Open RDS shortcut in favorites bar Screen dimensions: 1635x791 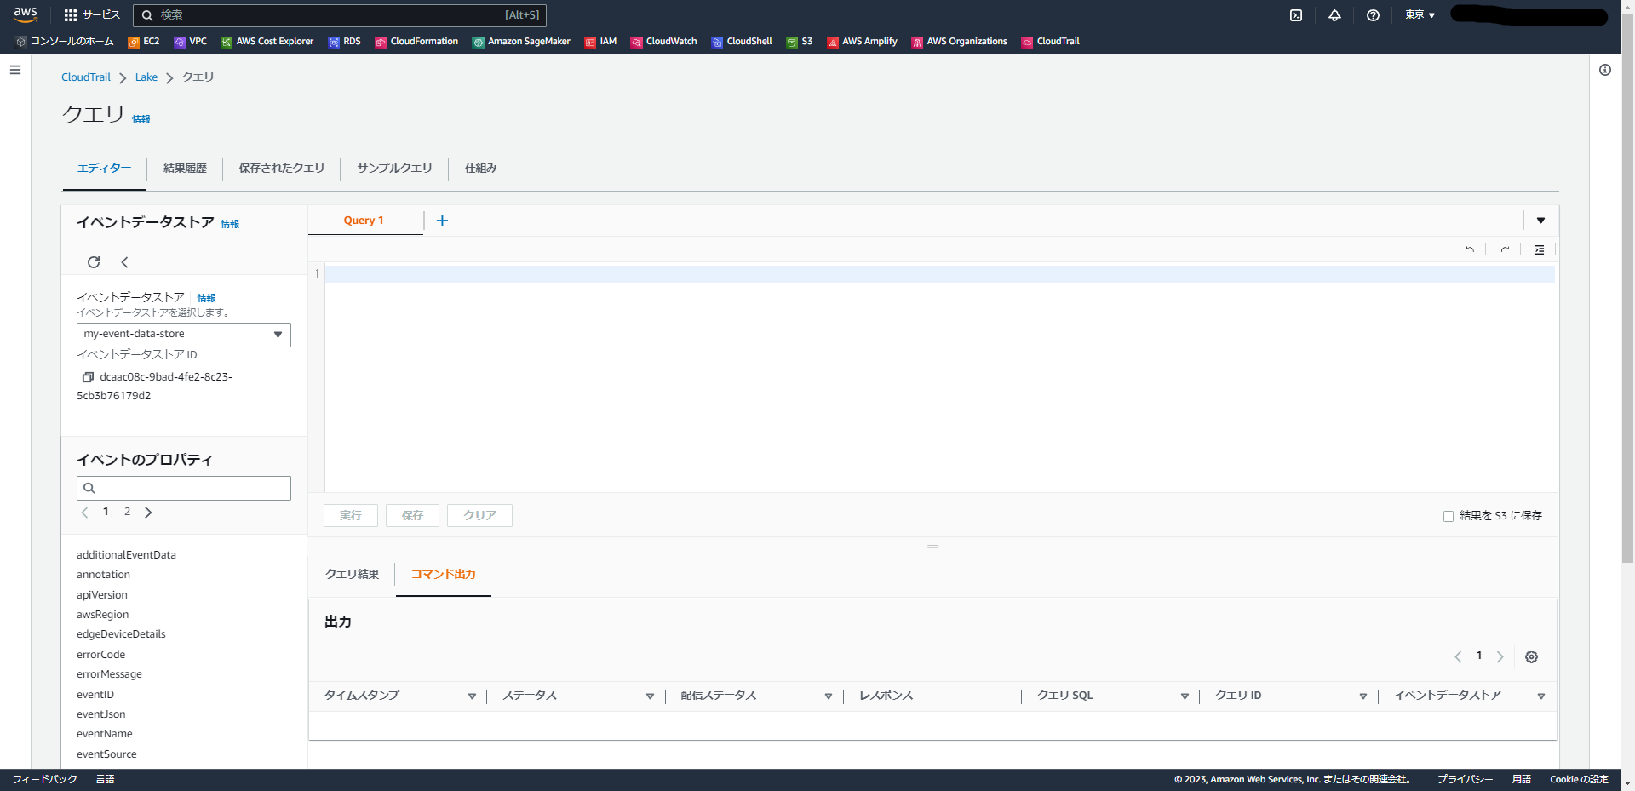click(344, 42)
